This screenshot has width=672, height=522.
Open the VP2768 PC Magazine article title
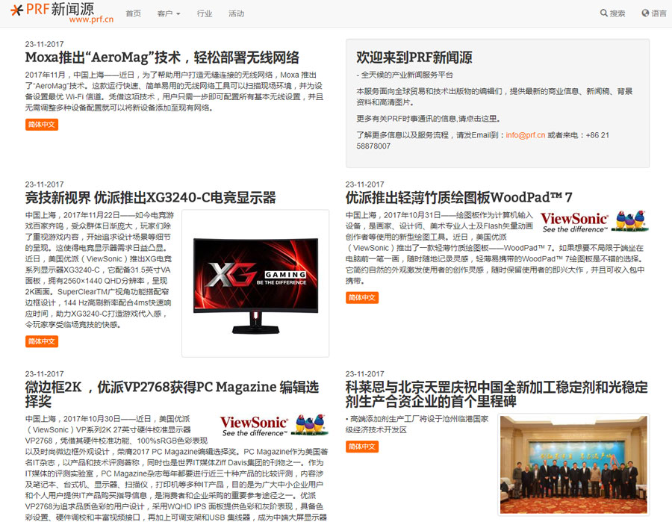tap(172, 394)
